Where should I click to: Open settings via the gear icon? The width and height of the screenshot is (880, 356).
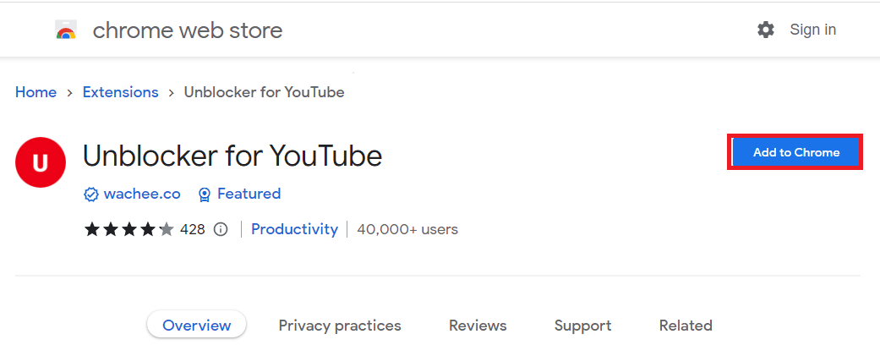(x=766, y=30)
